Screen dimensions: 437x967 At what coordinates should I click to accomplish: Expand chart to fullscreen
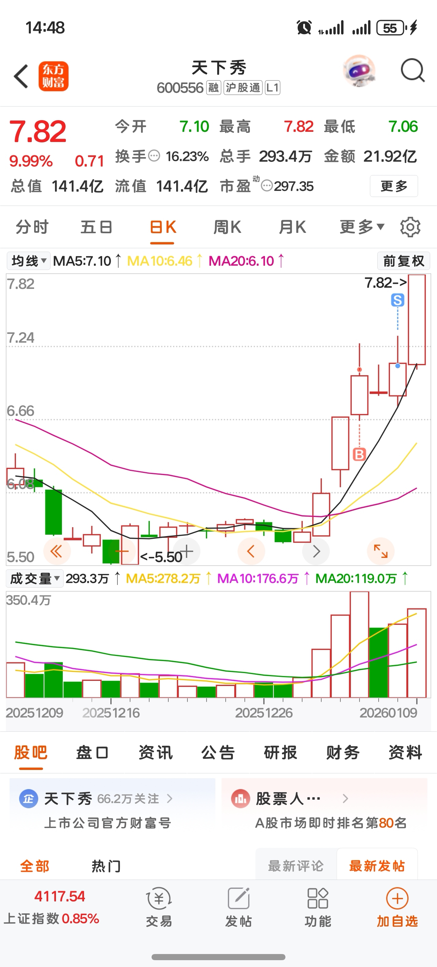pos(381,551)
